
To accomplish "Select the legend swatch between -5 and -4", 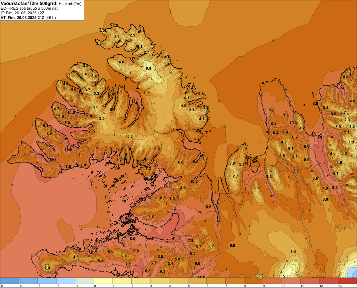I will (9, 280).
